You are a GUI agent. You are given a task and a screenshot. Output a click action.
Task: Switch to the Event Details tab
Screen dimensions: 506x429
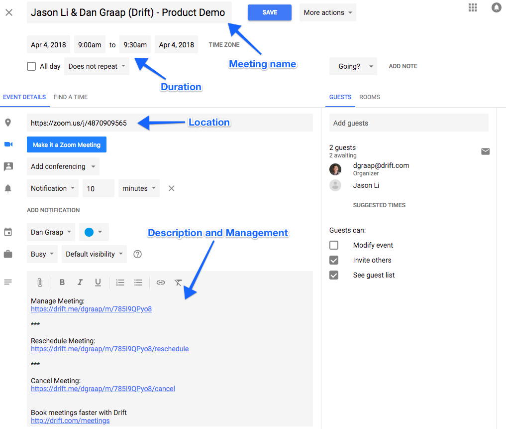pyautogui.click(x=24, y=97)
